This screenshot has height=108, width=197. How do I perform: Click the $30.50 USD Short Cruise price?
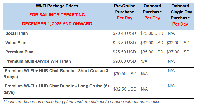[124, 74]
